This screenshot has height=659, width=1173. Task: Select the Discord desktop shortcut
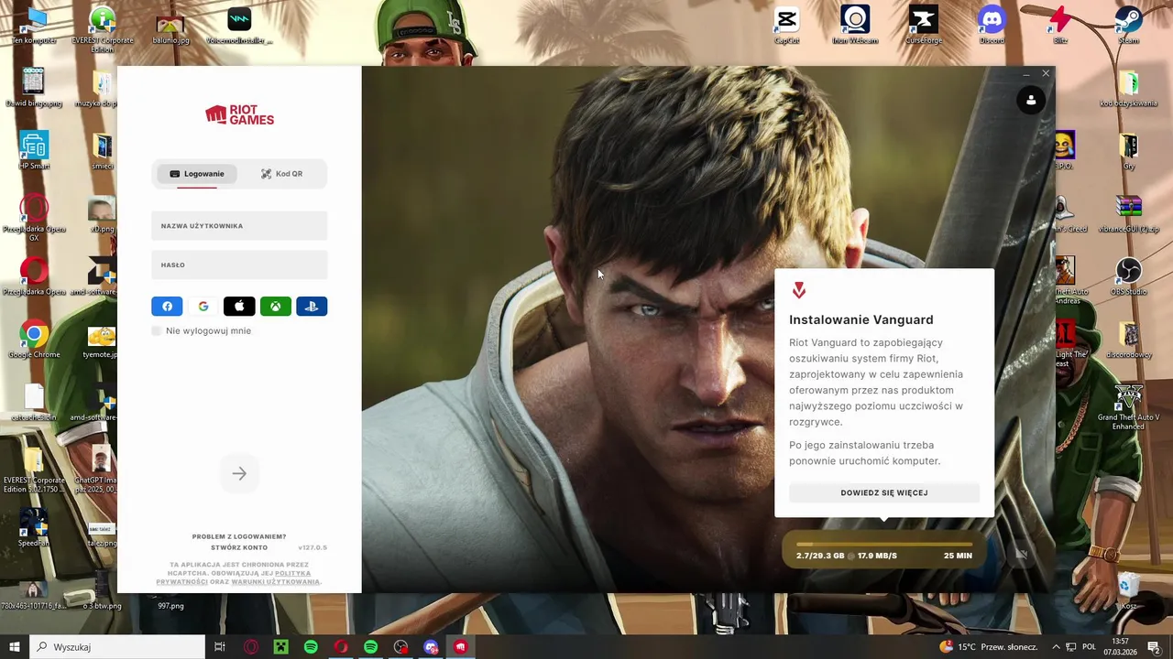992,26
